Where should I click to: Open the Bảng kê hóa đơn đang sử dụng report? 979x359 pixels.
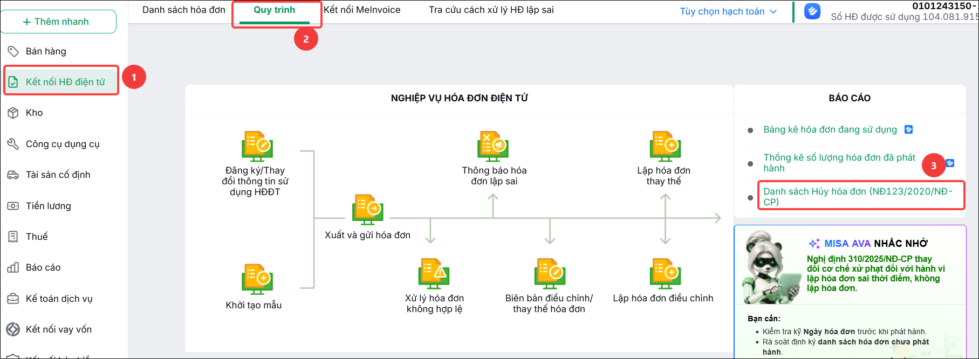pos(830,129)
